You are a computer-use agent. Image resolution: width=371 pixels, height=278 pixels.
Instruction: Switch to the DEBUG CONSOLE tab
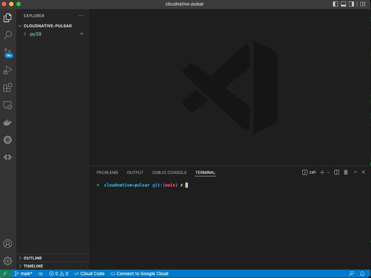[169, 172]
